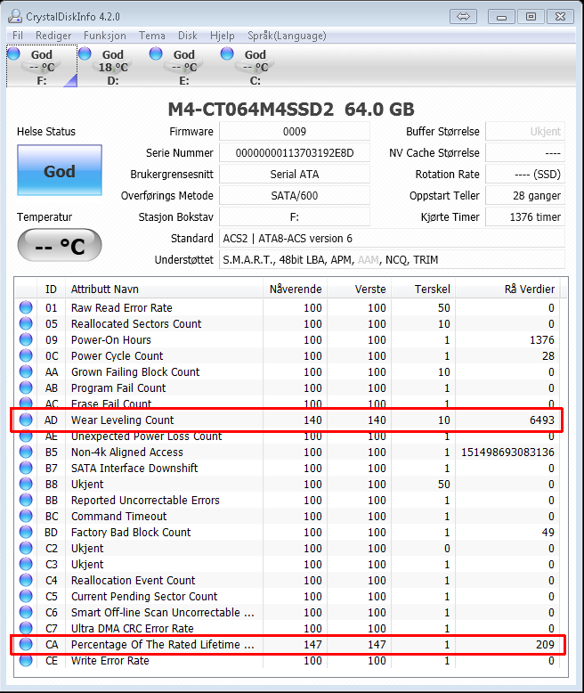This screenshot has width=584, height=693.
Task: Click the temperature display pill
Action: click(60, 245)
